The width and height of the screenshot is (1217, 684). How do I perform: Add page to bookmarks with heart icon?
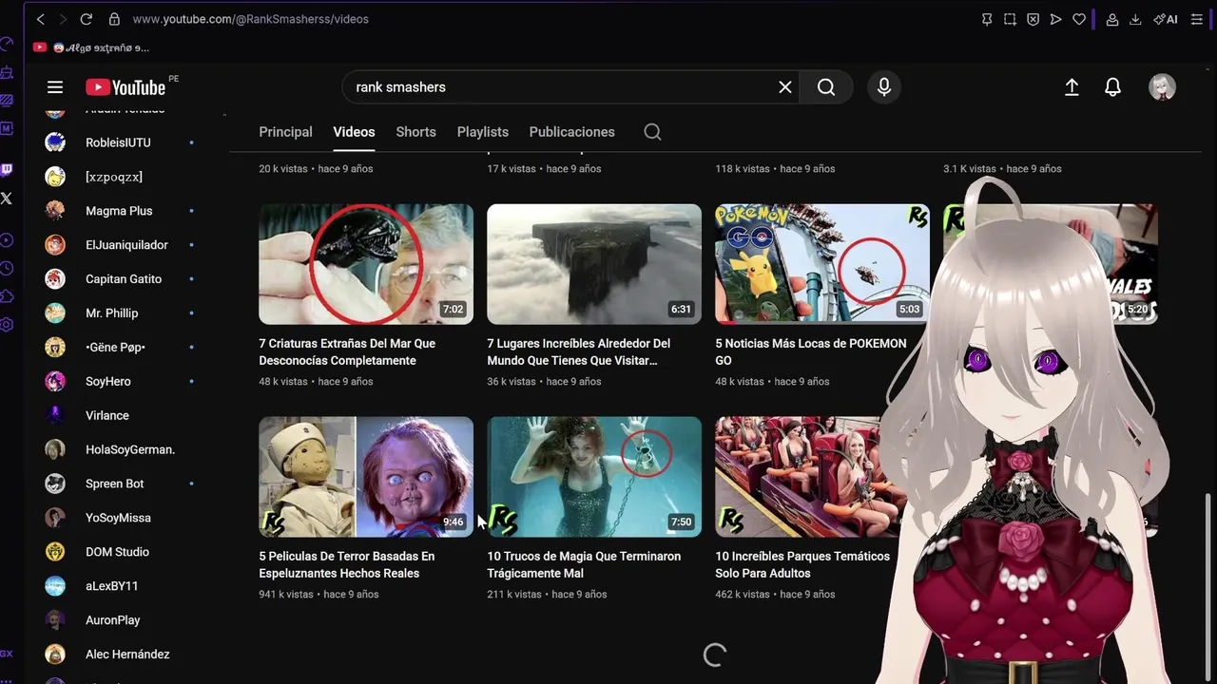pyautogui.click(x=1079, y=19)
